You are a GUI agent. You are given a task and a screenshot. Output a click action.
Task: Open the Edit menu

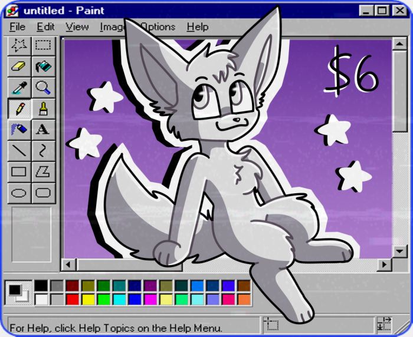[45, 27]
